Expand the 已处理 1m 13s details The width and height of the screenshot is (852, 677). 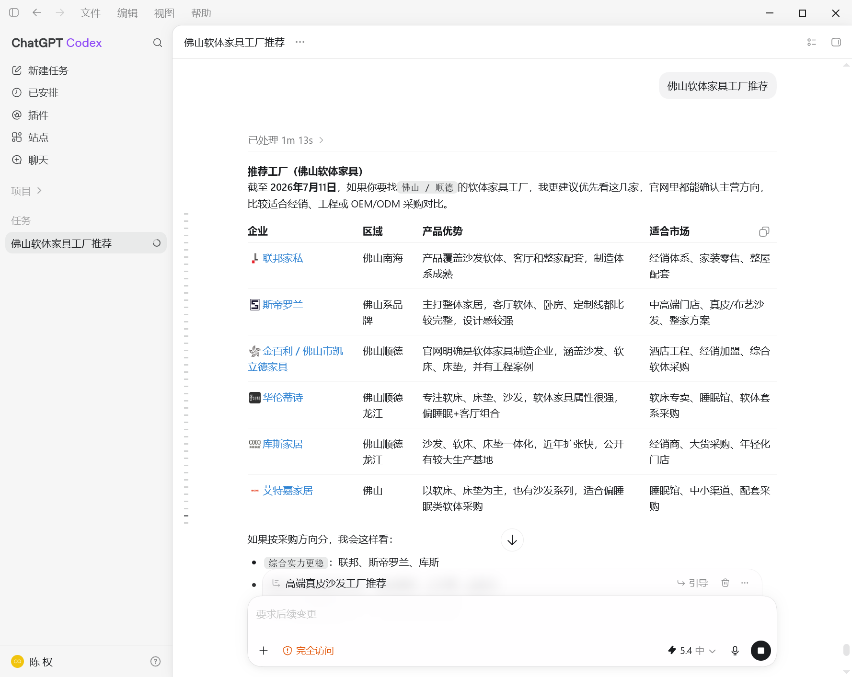286,140
